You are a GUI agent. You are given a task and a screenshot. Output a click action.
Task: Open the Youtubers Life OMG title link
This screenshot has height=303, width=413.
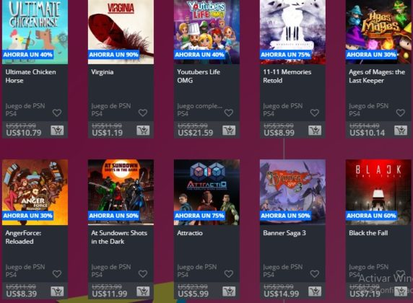[199, 76]
